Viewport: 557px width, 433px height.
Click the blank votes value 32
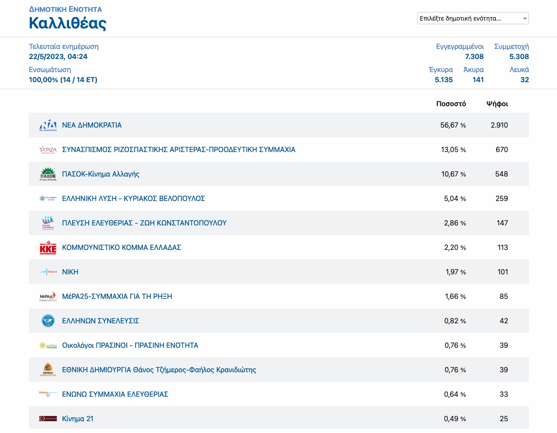(x=525, y=80)
